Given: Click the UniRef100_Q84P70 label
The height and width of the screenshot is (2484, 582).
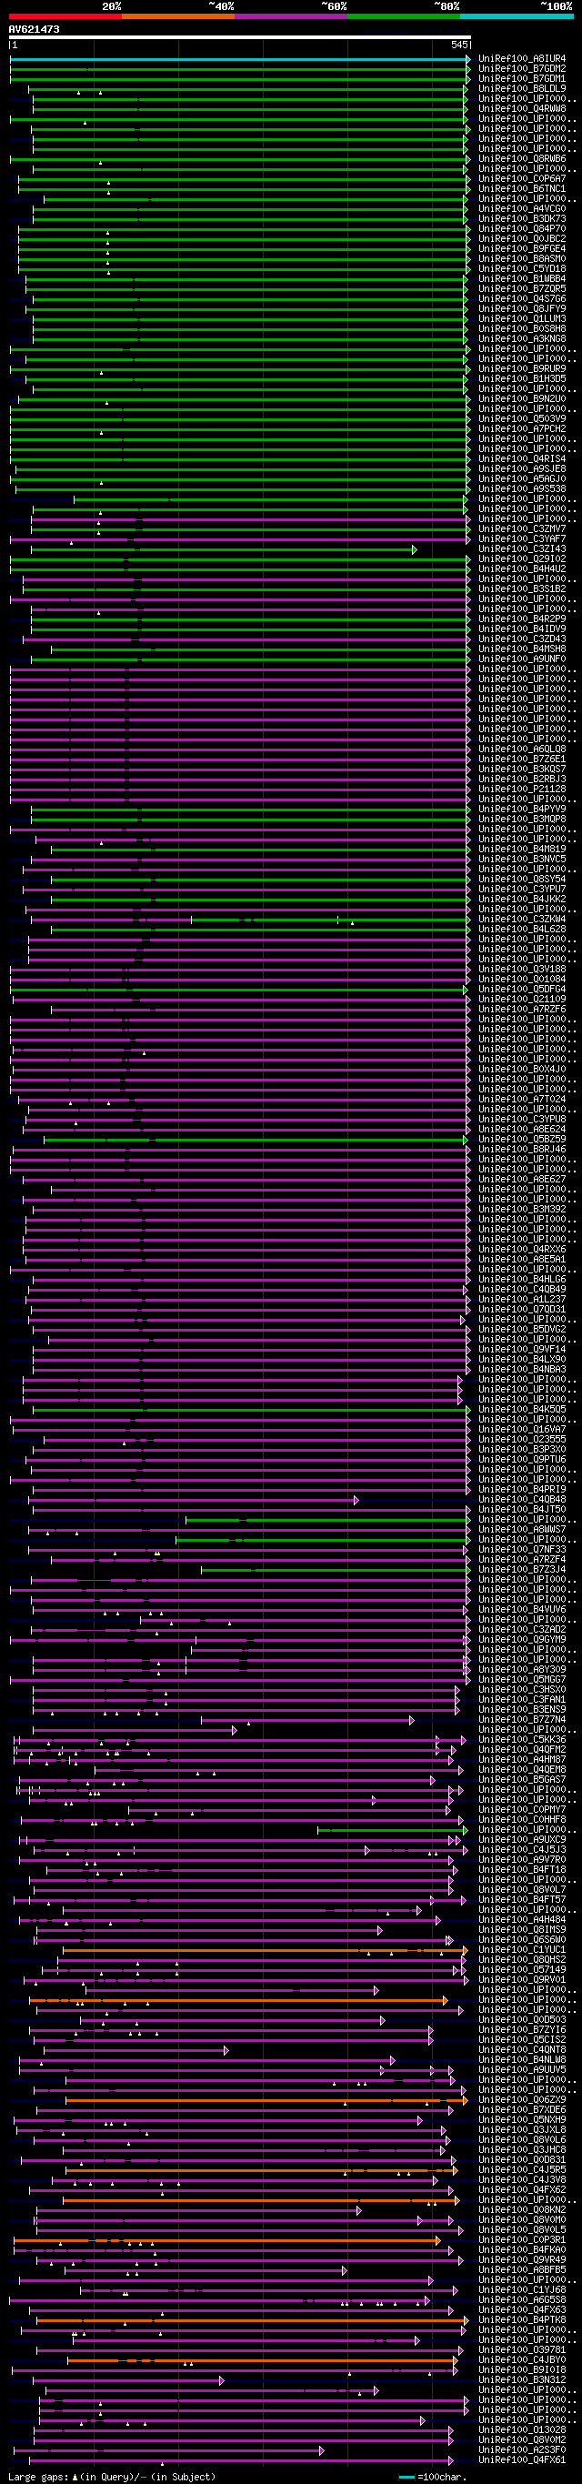Looking at the screenshot, I should (522, 229).
